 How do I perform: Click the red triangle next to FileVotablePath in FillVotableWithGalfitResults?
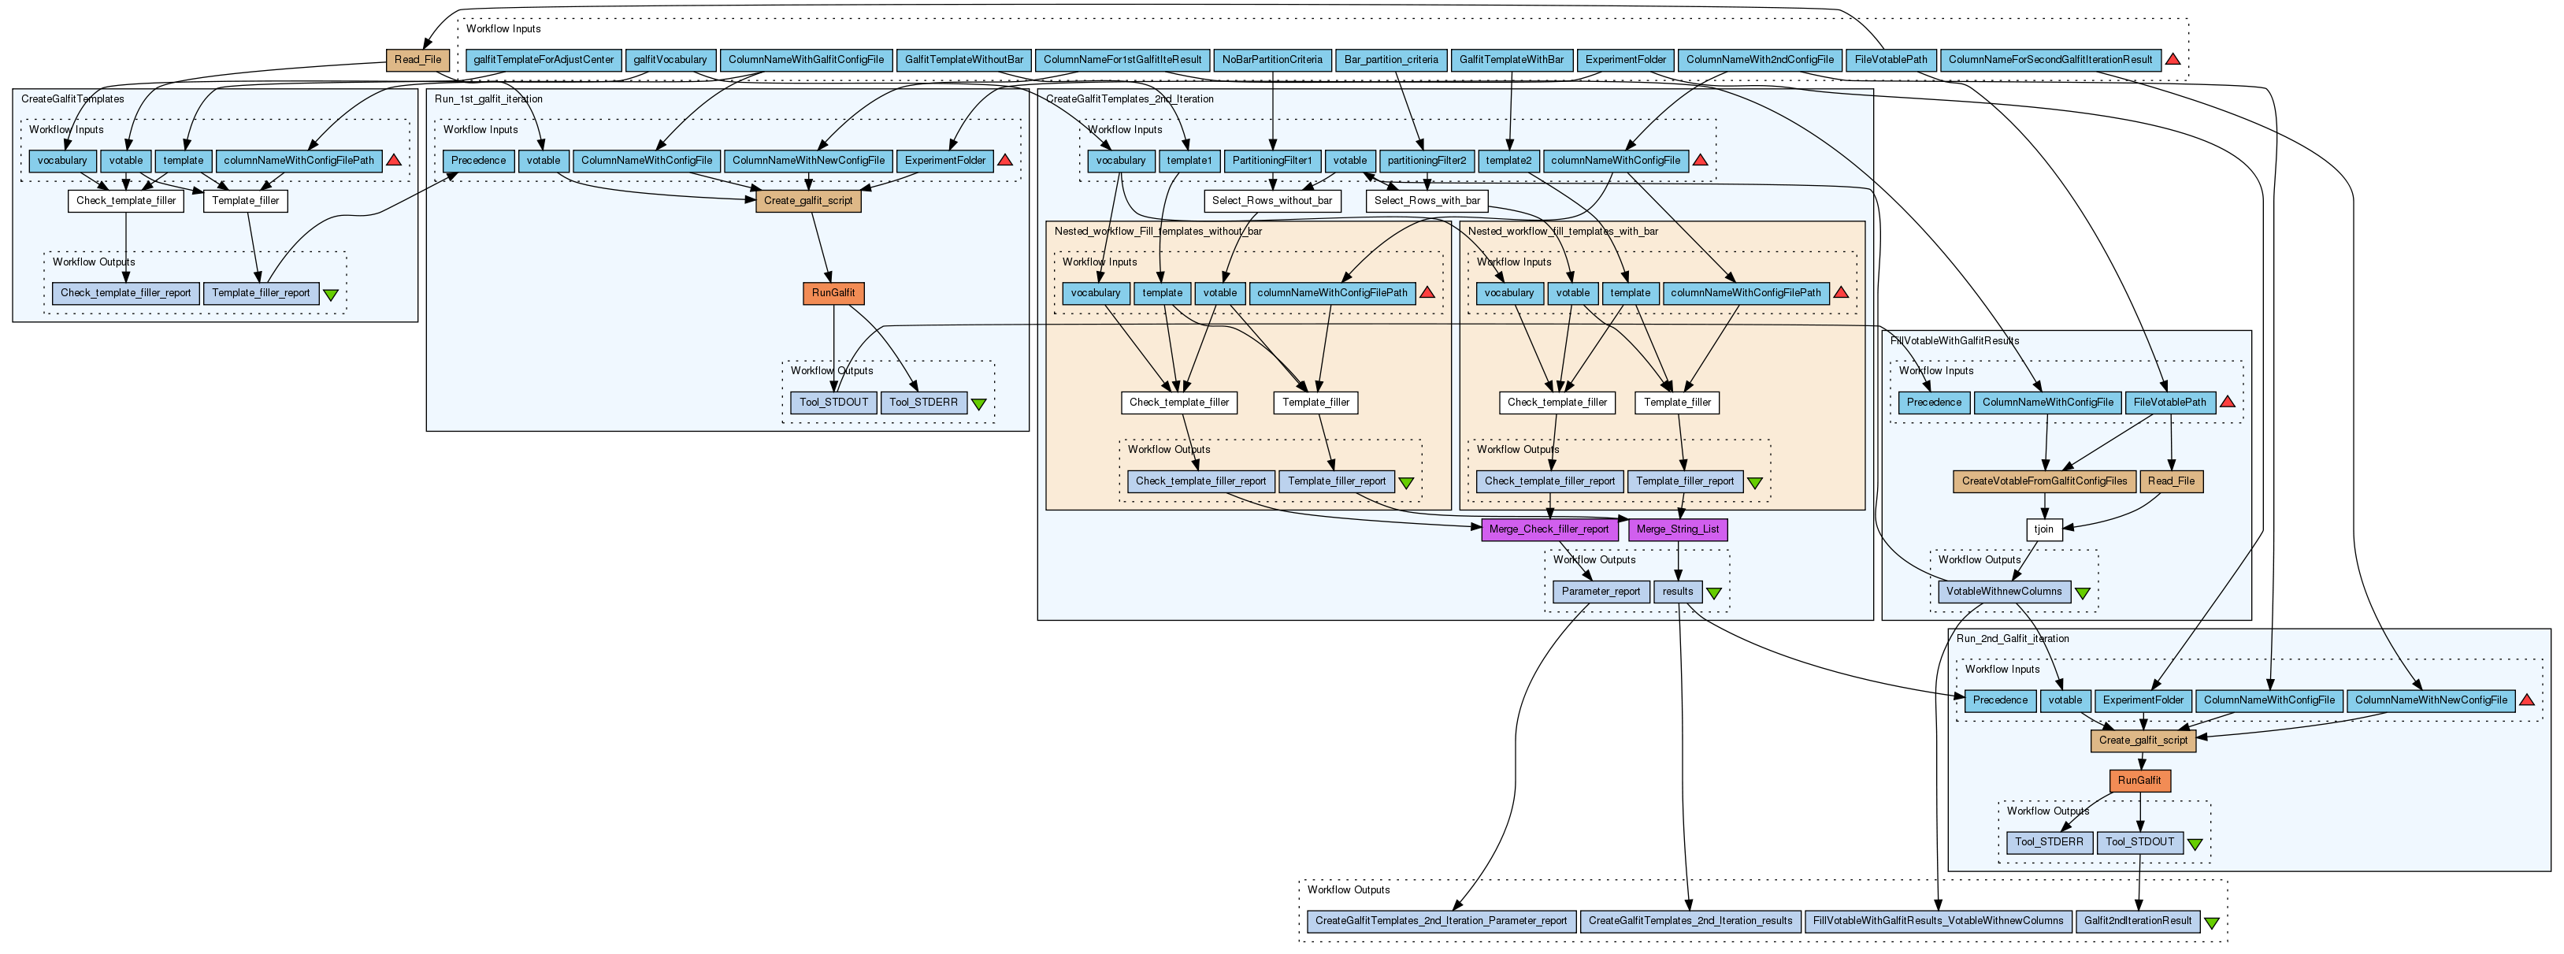pos(2228,403)
